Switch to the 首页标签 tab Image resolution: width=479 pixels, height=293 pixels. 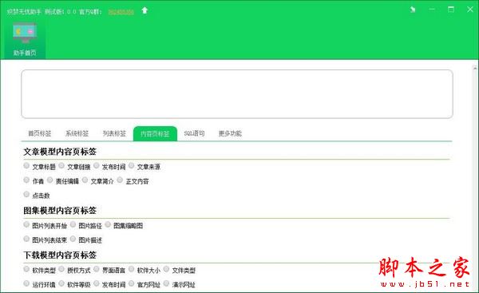pyautogui.click(x=40, y=133)
